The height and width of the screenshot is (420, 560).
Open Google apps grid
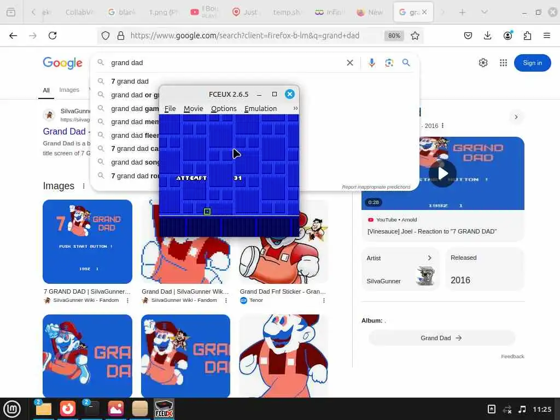pyautogui.click(x=503, y=63)
